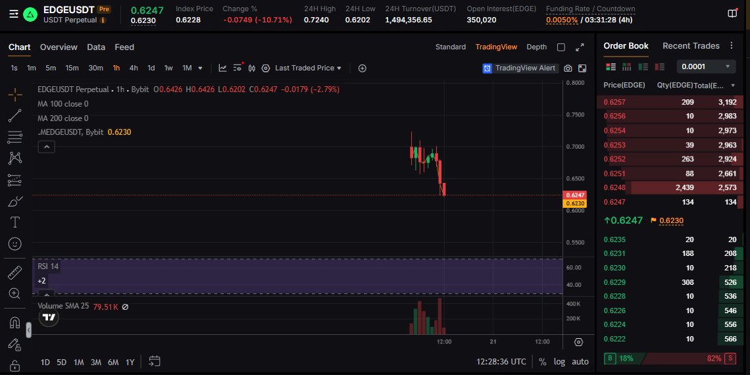Image resolution: width=750 pixels, height=375 pixels.
Task: Switch order book to horizontal split view
Action: tap(626, 67)
